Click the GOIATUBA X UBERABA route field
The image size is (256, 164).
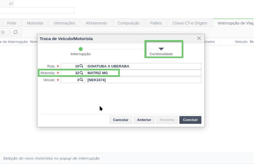pyautogui.click(x=144, y=66)
